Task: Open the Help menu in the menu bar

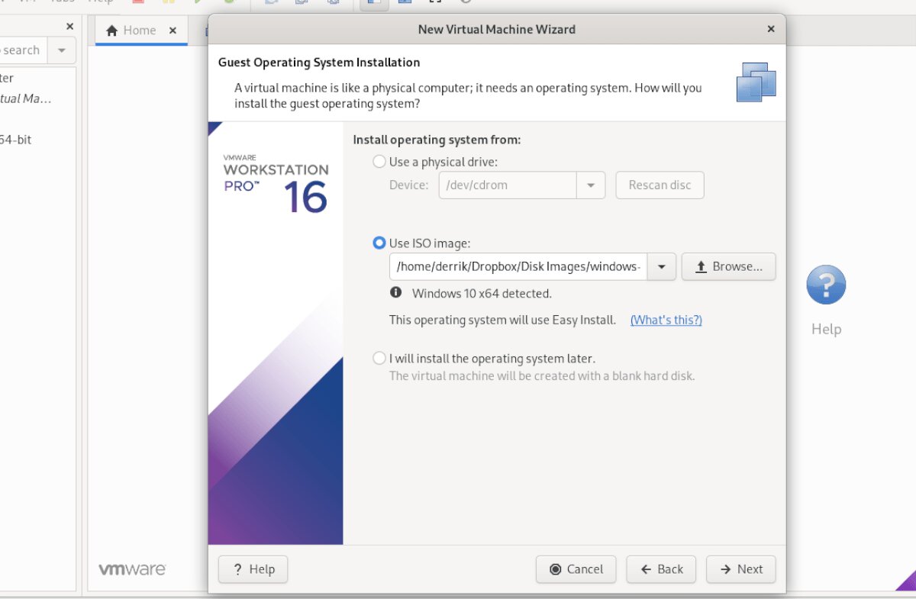Action: point(101,2)
